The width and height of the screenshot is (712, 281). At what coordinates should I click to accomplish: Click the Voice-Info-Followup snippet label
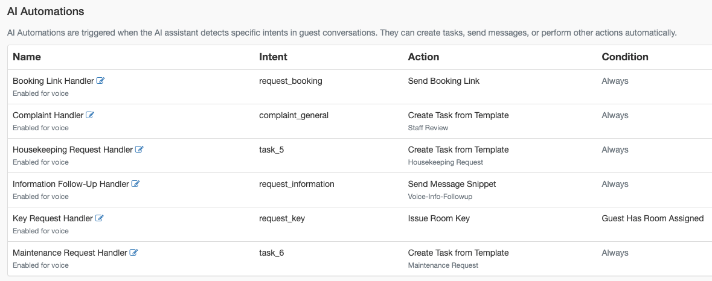coord(440,197)
